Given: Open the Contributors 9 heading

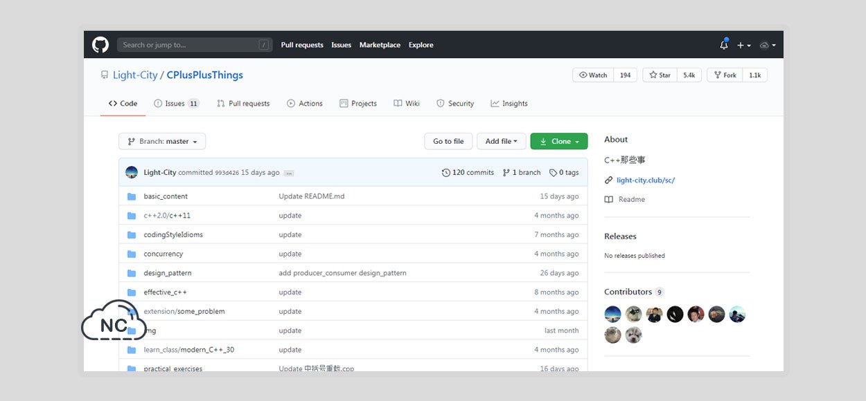Looking at the screenshot, I should pos(634,292).
